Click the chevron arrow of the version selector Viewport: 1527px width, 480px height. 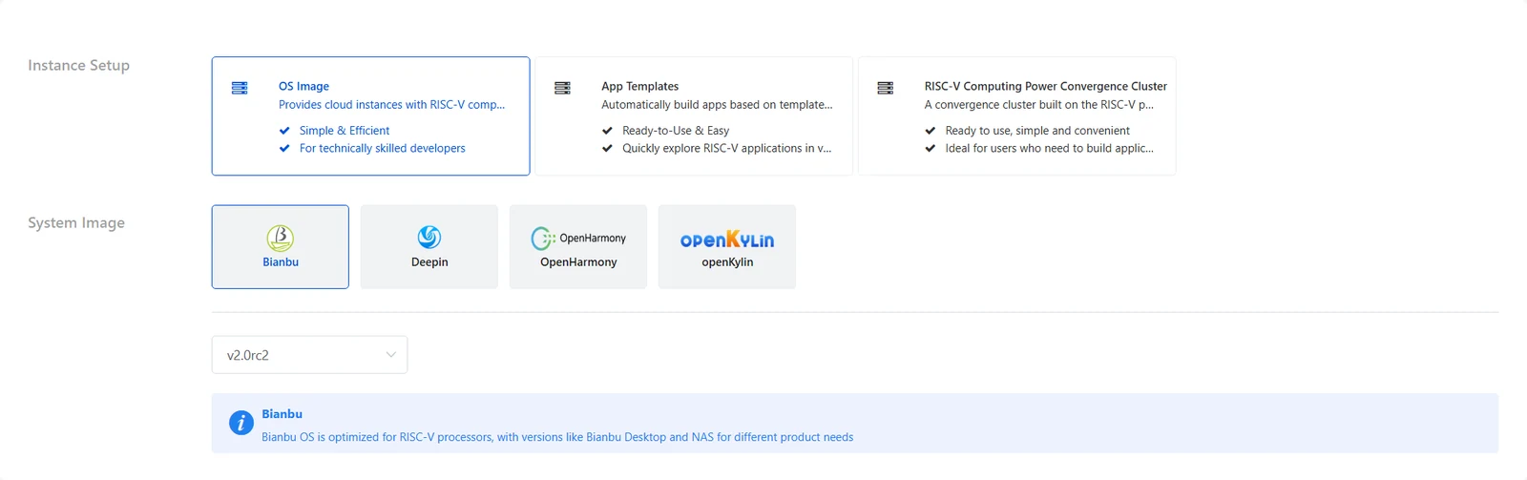tap(390, 355)
